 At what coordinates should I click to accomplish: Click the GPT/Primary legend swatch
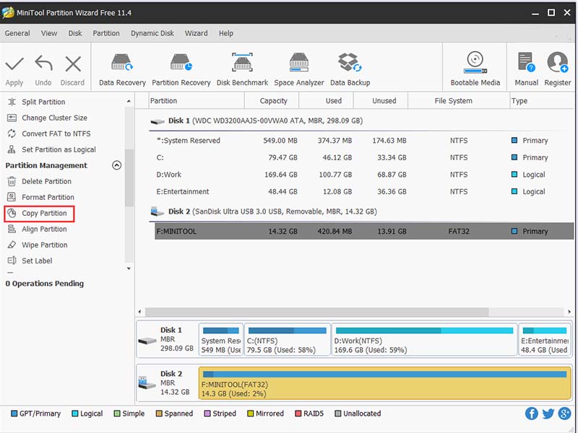click(14, 414)
